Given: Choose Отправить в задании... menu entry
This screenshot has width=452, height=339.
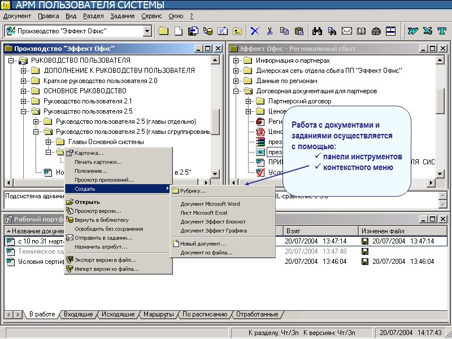Looking at the screenshot, I should 119,238.
